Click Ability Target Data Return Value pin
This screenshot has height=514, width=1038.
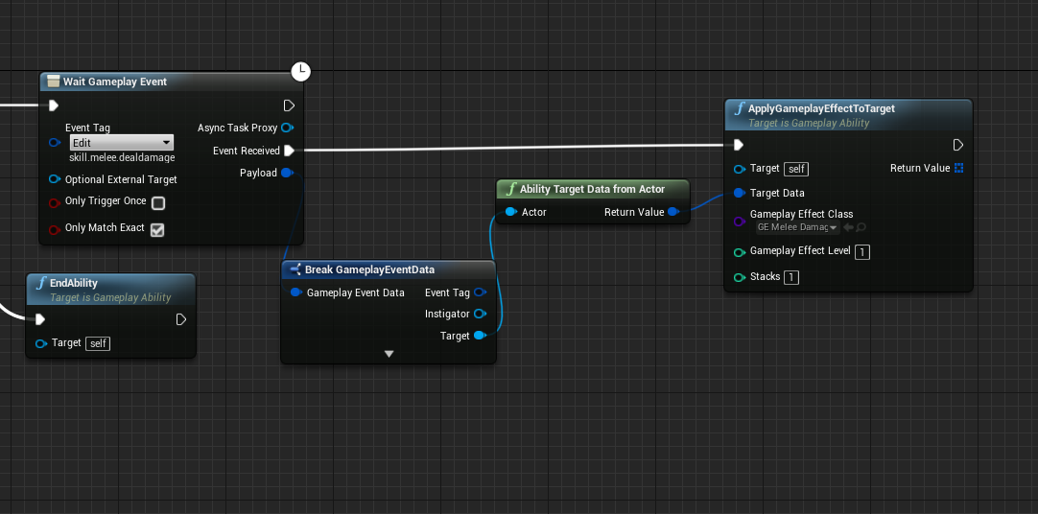click(673, 212)
